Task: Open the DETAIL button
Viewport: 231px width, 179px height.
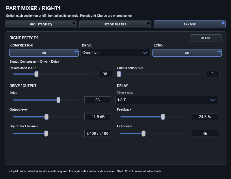Action: pyautogui.click(x=206, y=38)
